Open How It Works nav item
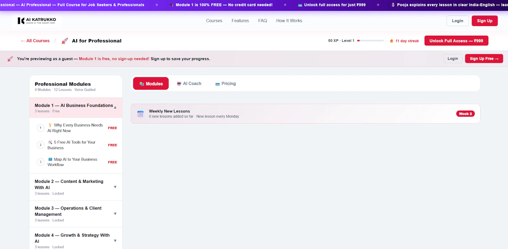The image size is (508, 249). 289,21
